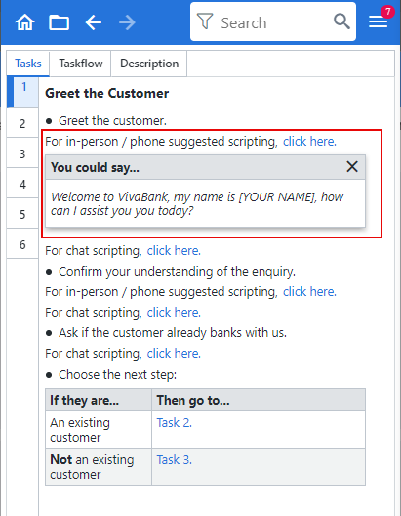Follow the Task 3 link in table
The image size is (401, 516).
pyautogui.click(x=175, y=459)
